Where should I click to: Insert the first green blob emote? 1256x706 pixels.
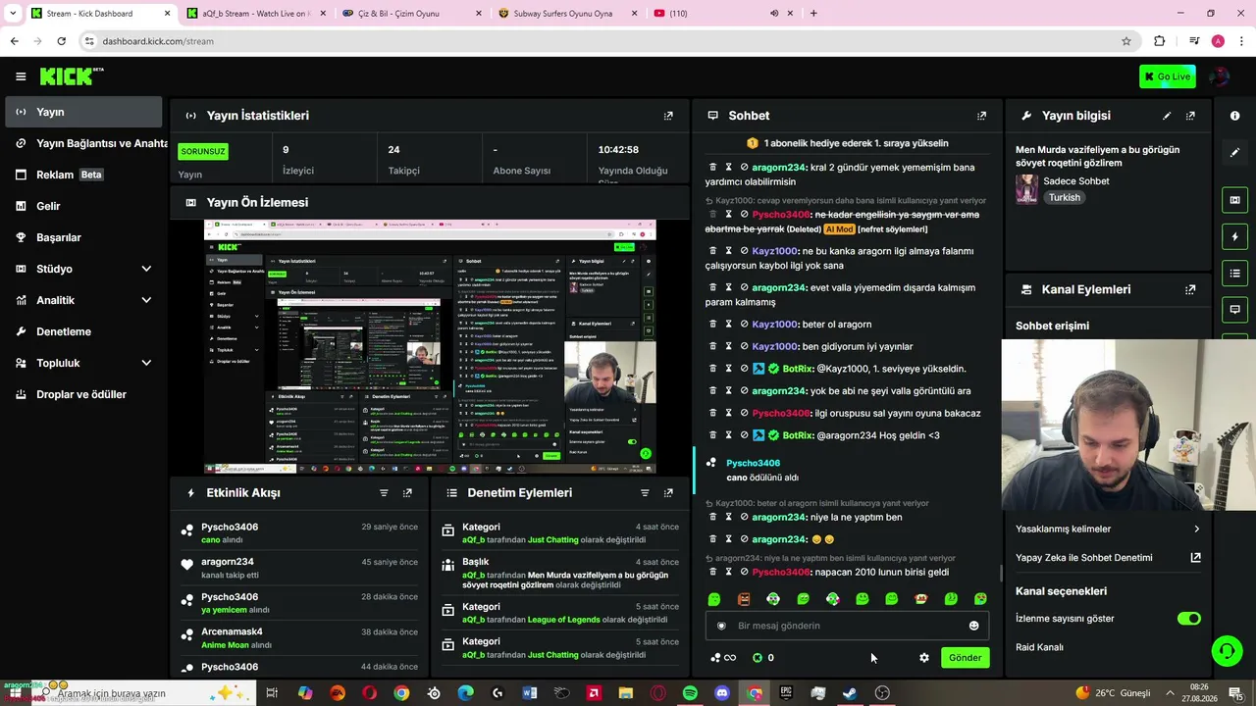(x=714, y=599)
